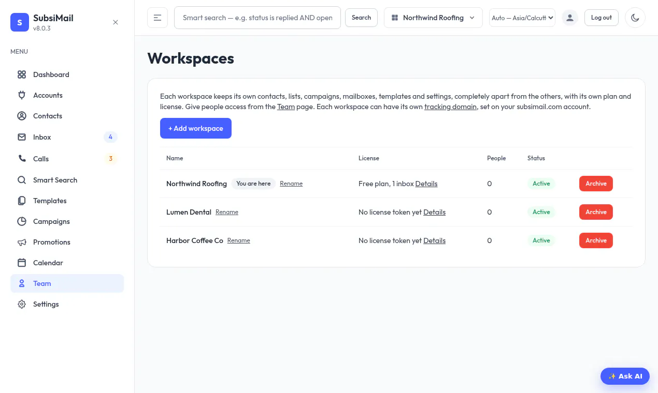Viewport: 658px width, 393px height.
Task: Open the Inbox envelope icon
Action: (x=22, y=137)
